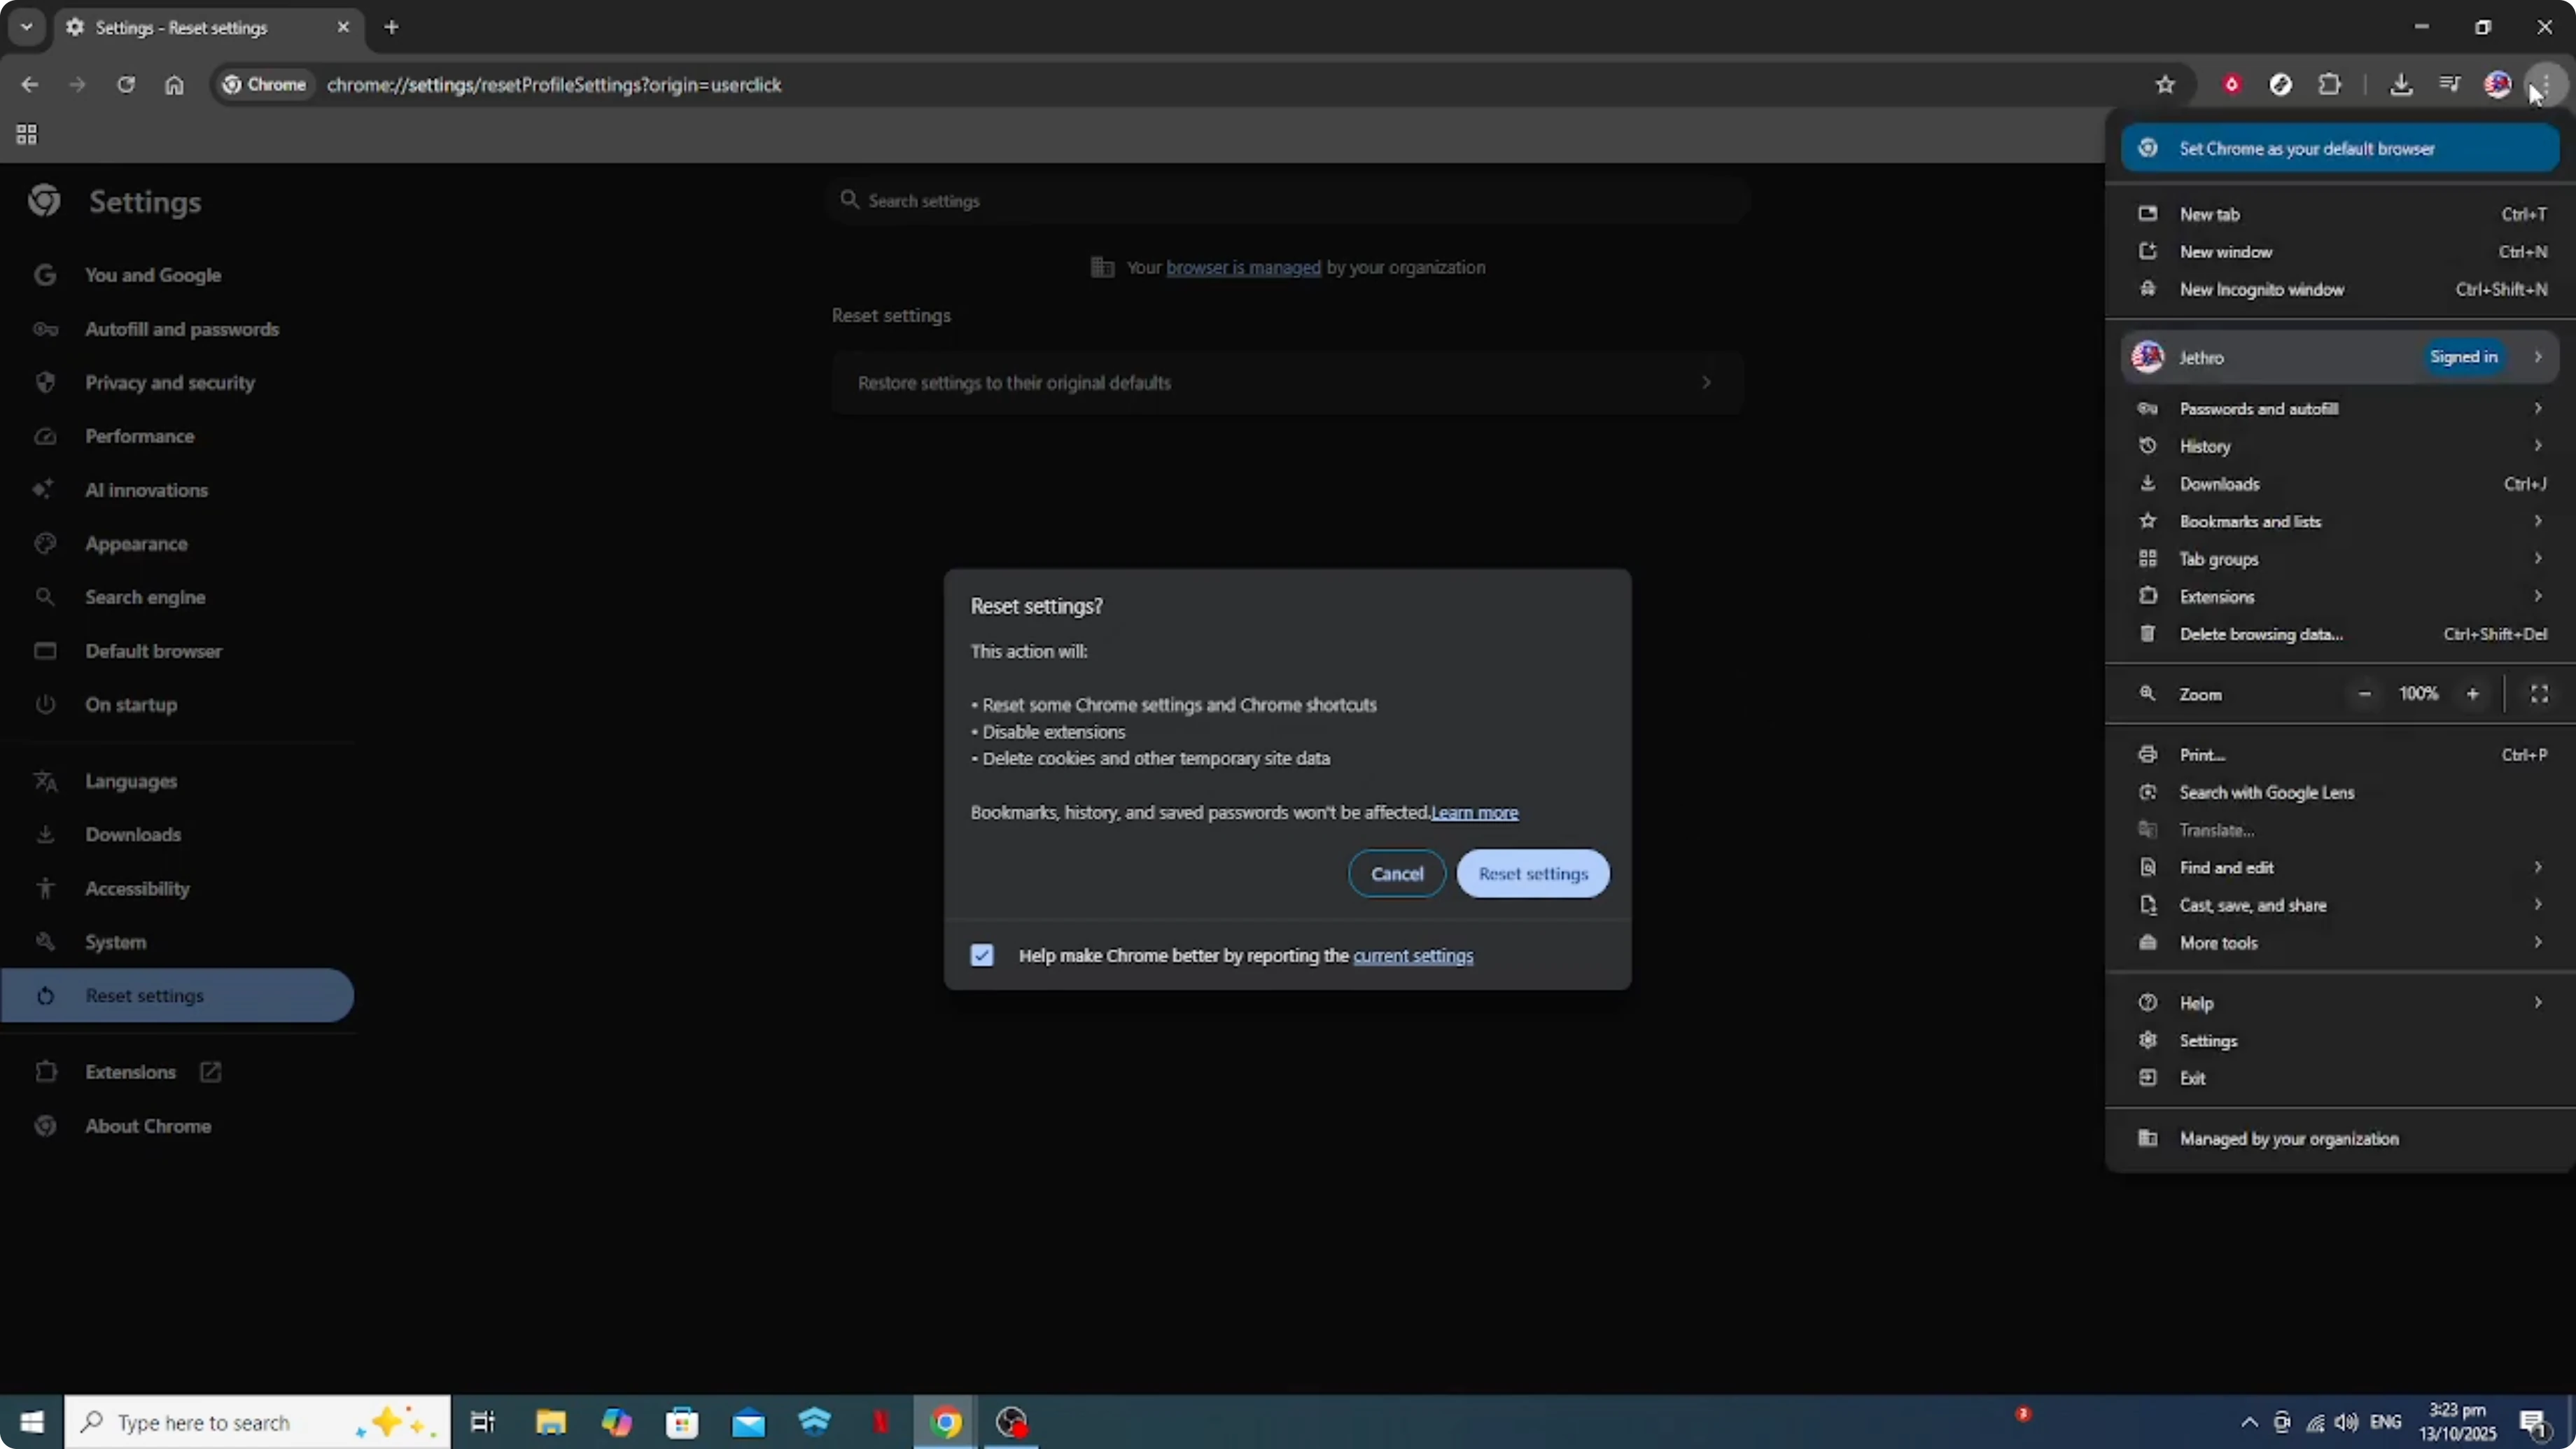The height and width of the screenshot is (1449, 2576).
Task: Confirm with the Reset settings button
Action: (1533, 874)
